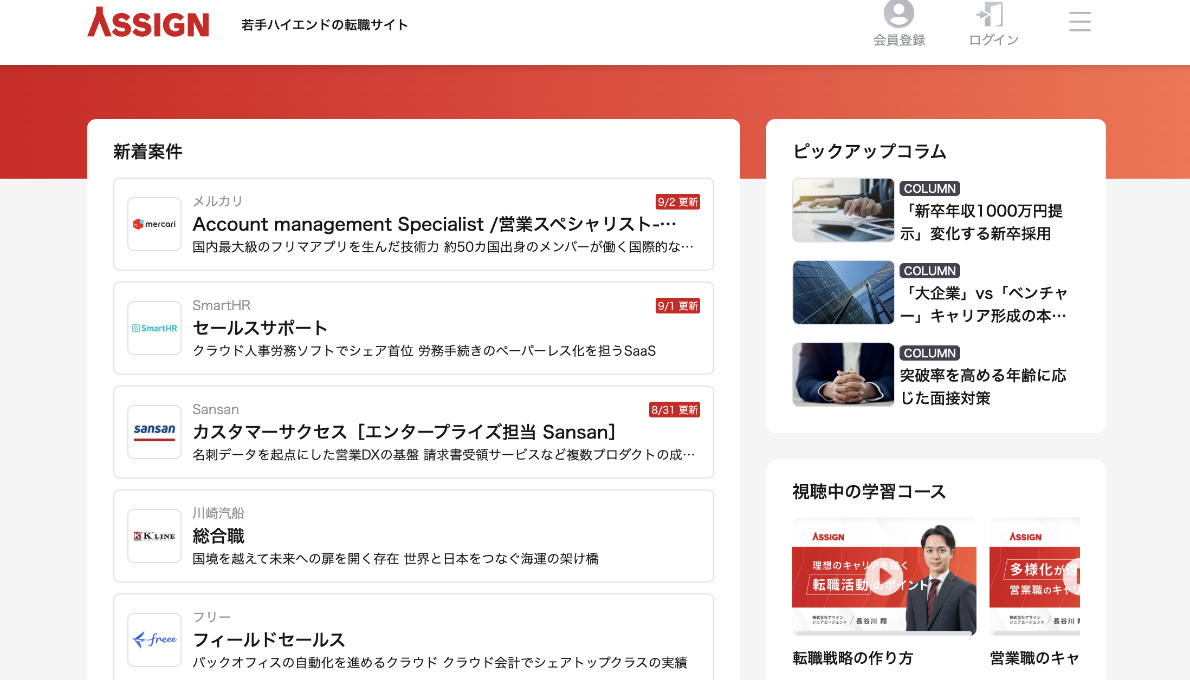
Task: Click the 若手ハイエンドの転職サイト tagline
Action: [x=325, y=25]
